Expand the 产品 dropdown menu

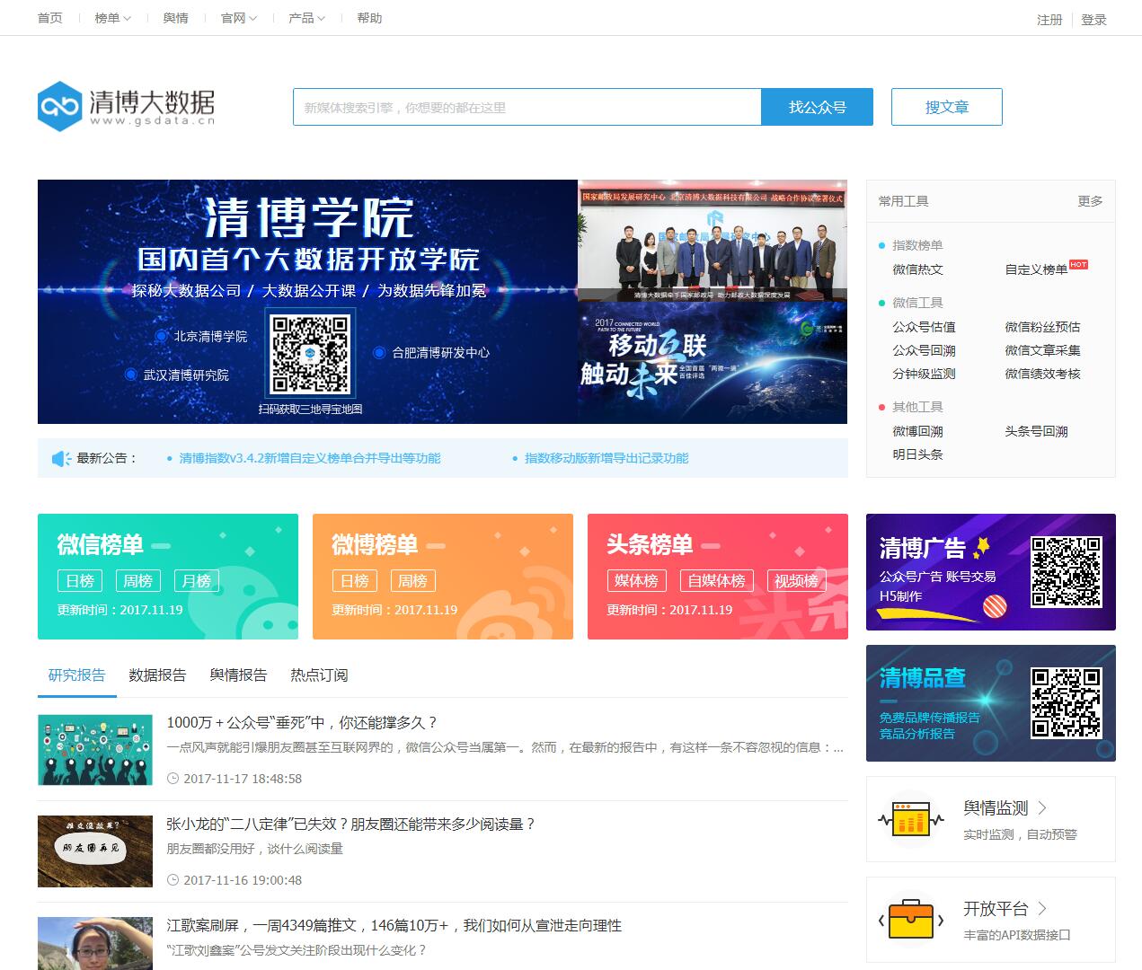pyautogui.click(x=306, y=18)
